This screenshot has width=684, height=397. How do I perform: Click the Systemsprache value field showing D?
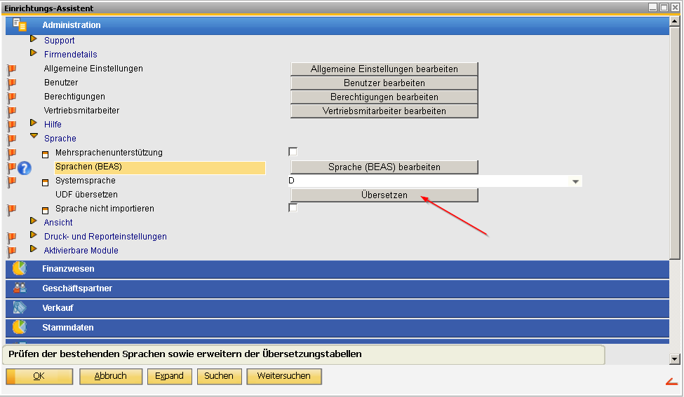click(435, 181)
